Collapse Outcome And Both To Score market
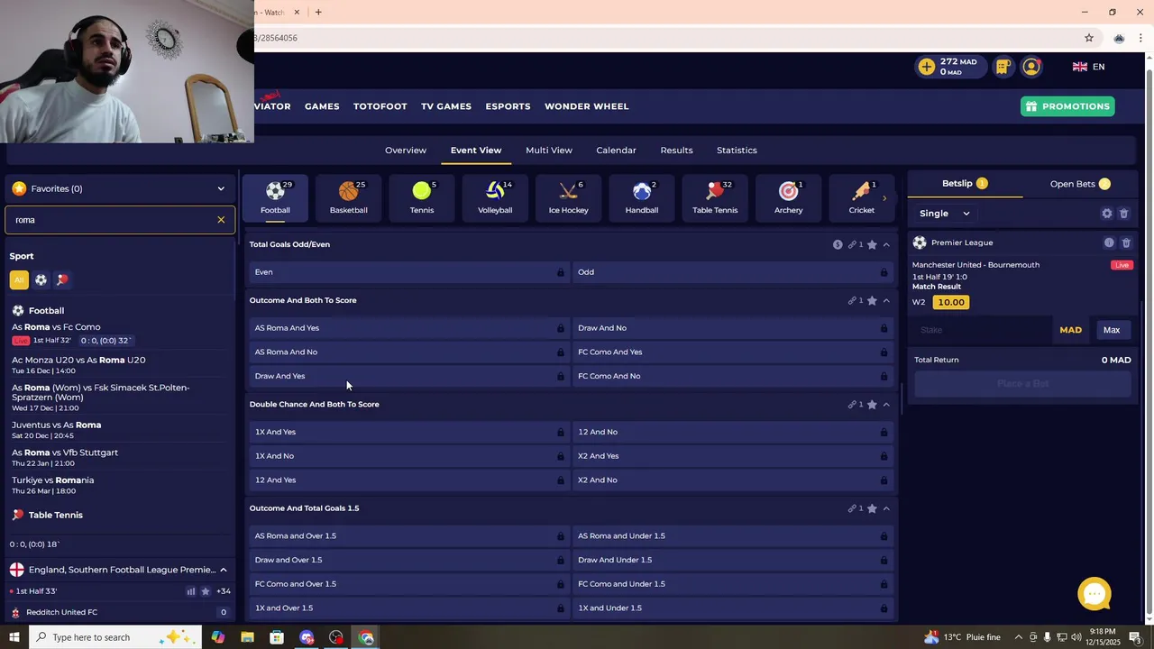The width and height of the screenshot is (1154, 649). pos(886,300)
